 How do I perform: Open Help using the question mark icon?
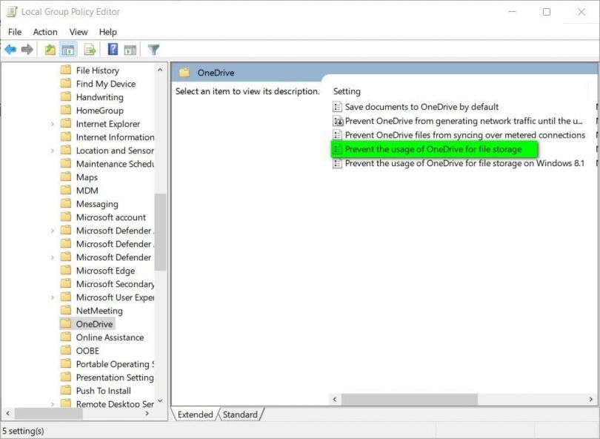(x=111, y=49)
